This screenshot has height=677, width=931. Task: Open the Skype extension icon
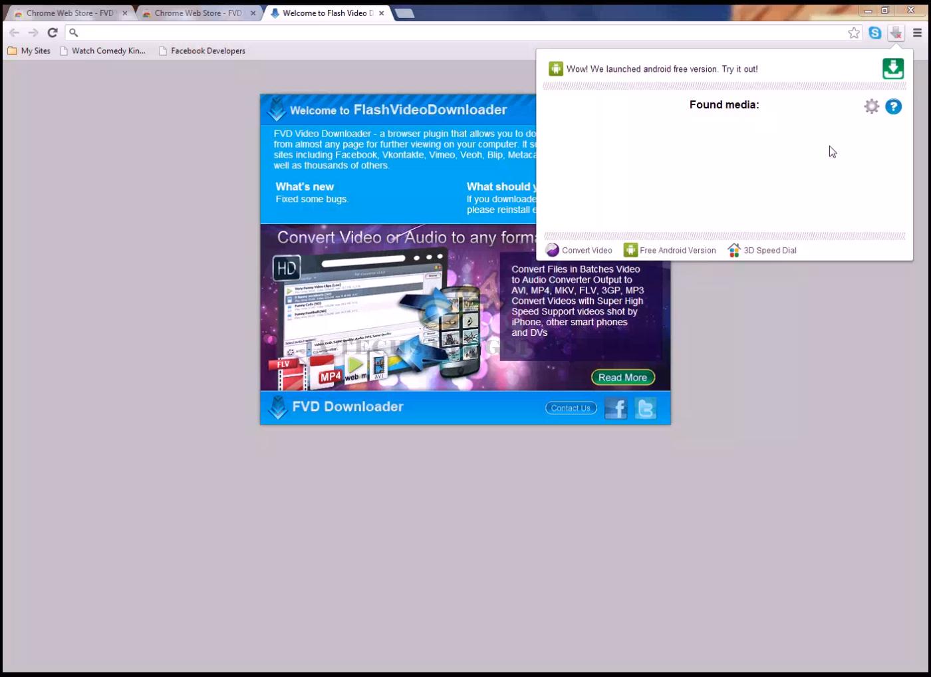[875, 33]
